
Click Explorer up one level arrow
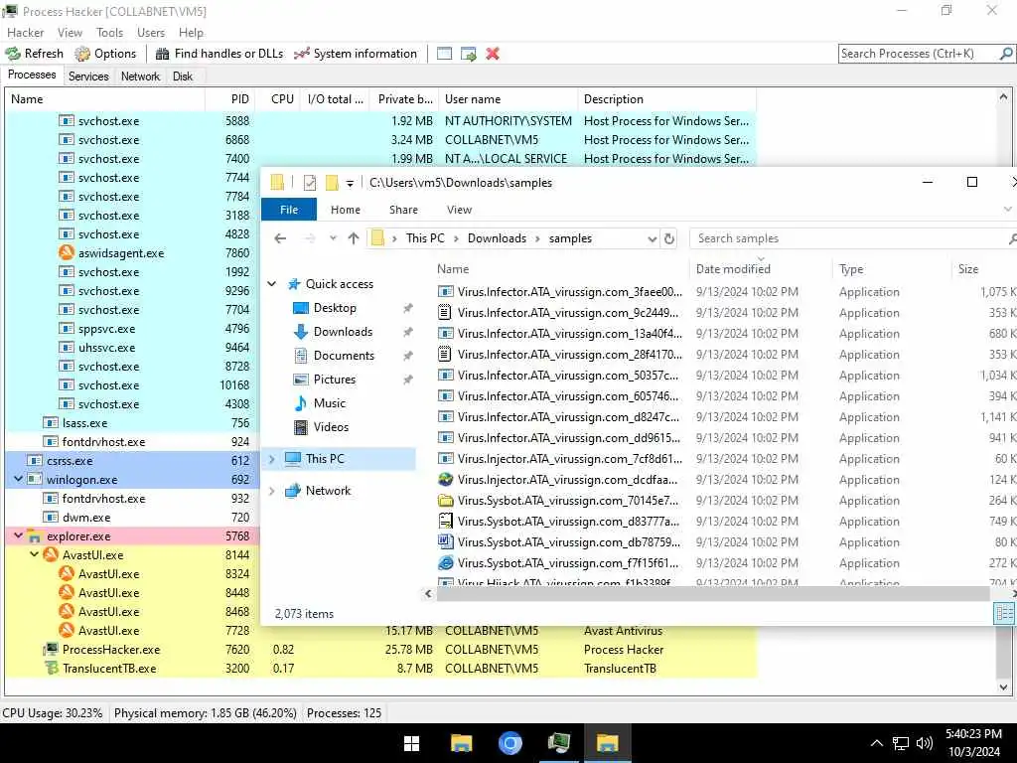click(354, 238)
